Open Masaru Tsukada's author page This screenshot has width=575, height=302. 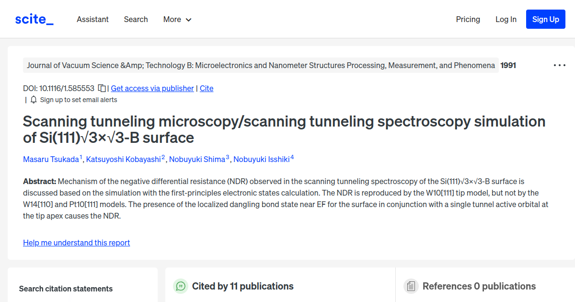51,159
